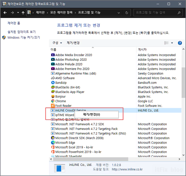Click the Microsoft DirectX SDK icon
Screen dimensions: 186x176
[53, 138]
